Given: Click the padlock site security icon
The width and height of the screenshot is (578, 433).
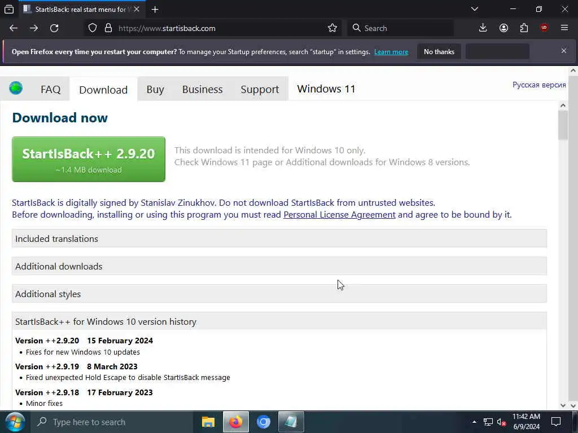Looking at the screenshot, I should click(x=108, y=28).
